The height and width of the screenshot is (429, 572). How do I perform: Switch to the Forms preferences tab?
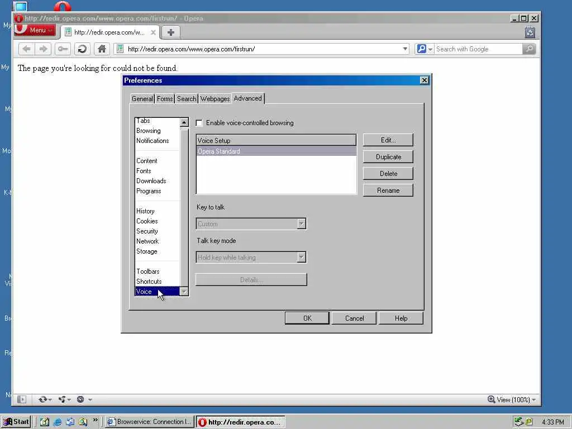(x=165, y=99)
